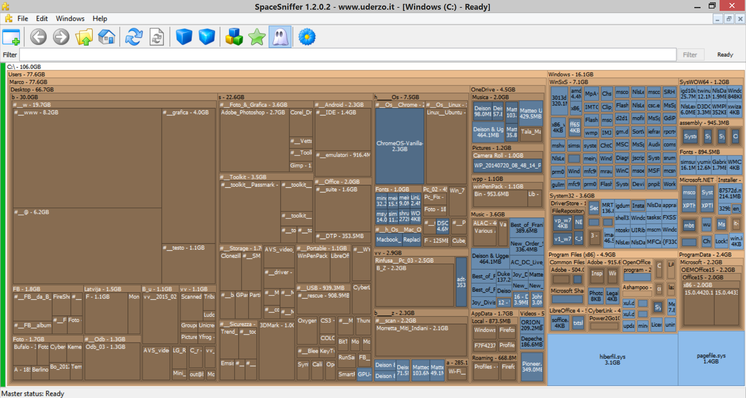
Task: Click inside the Filter input field
Action: click(x=348, y=55)
